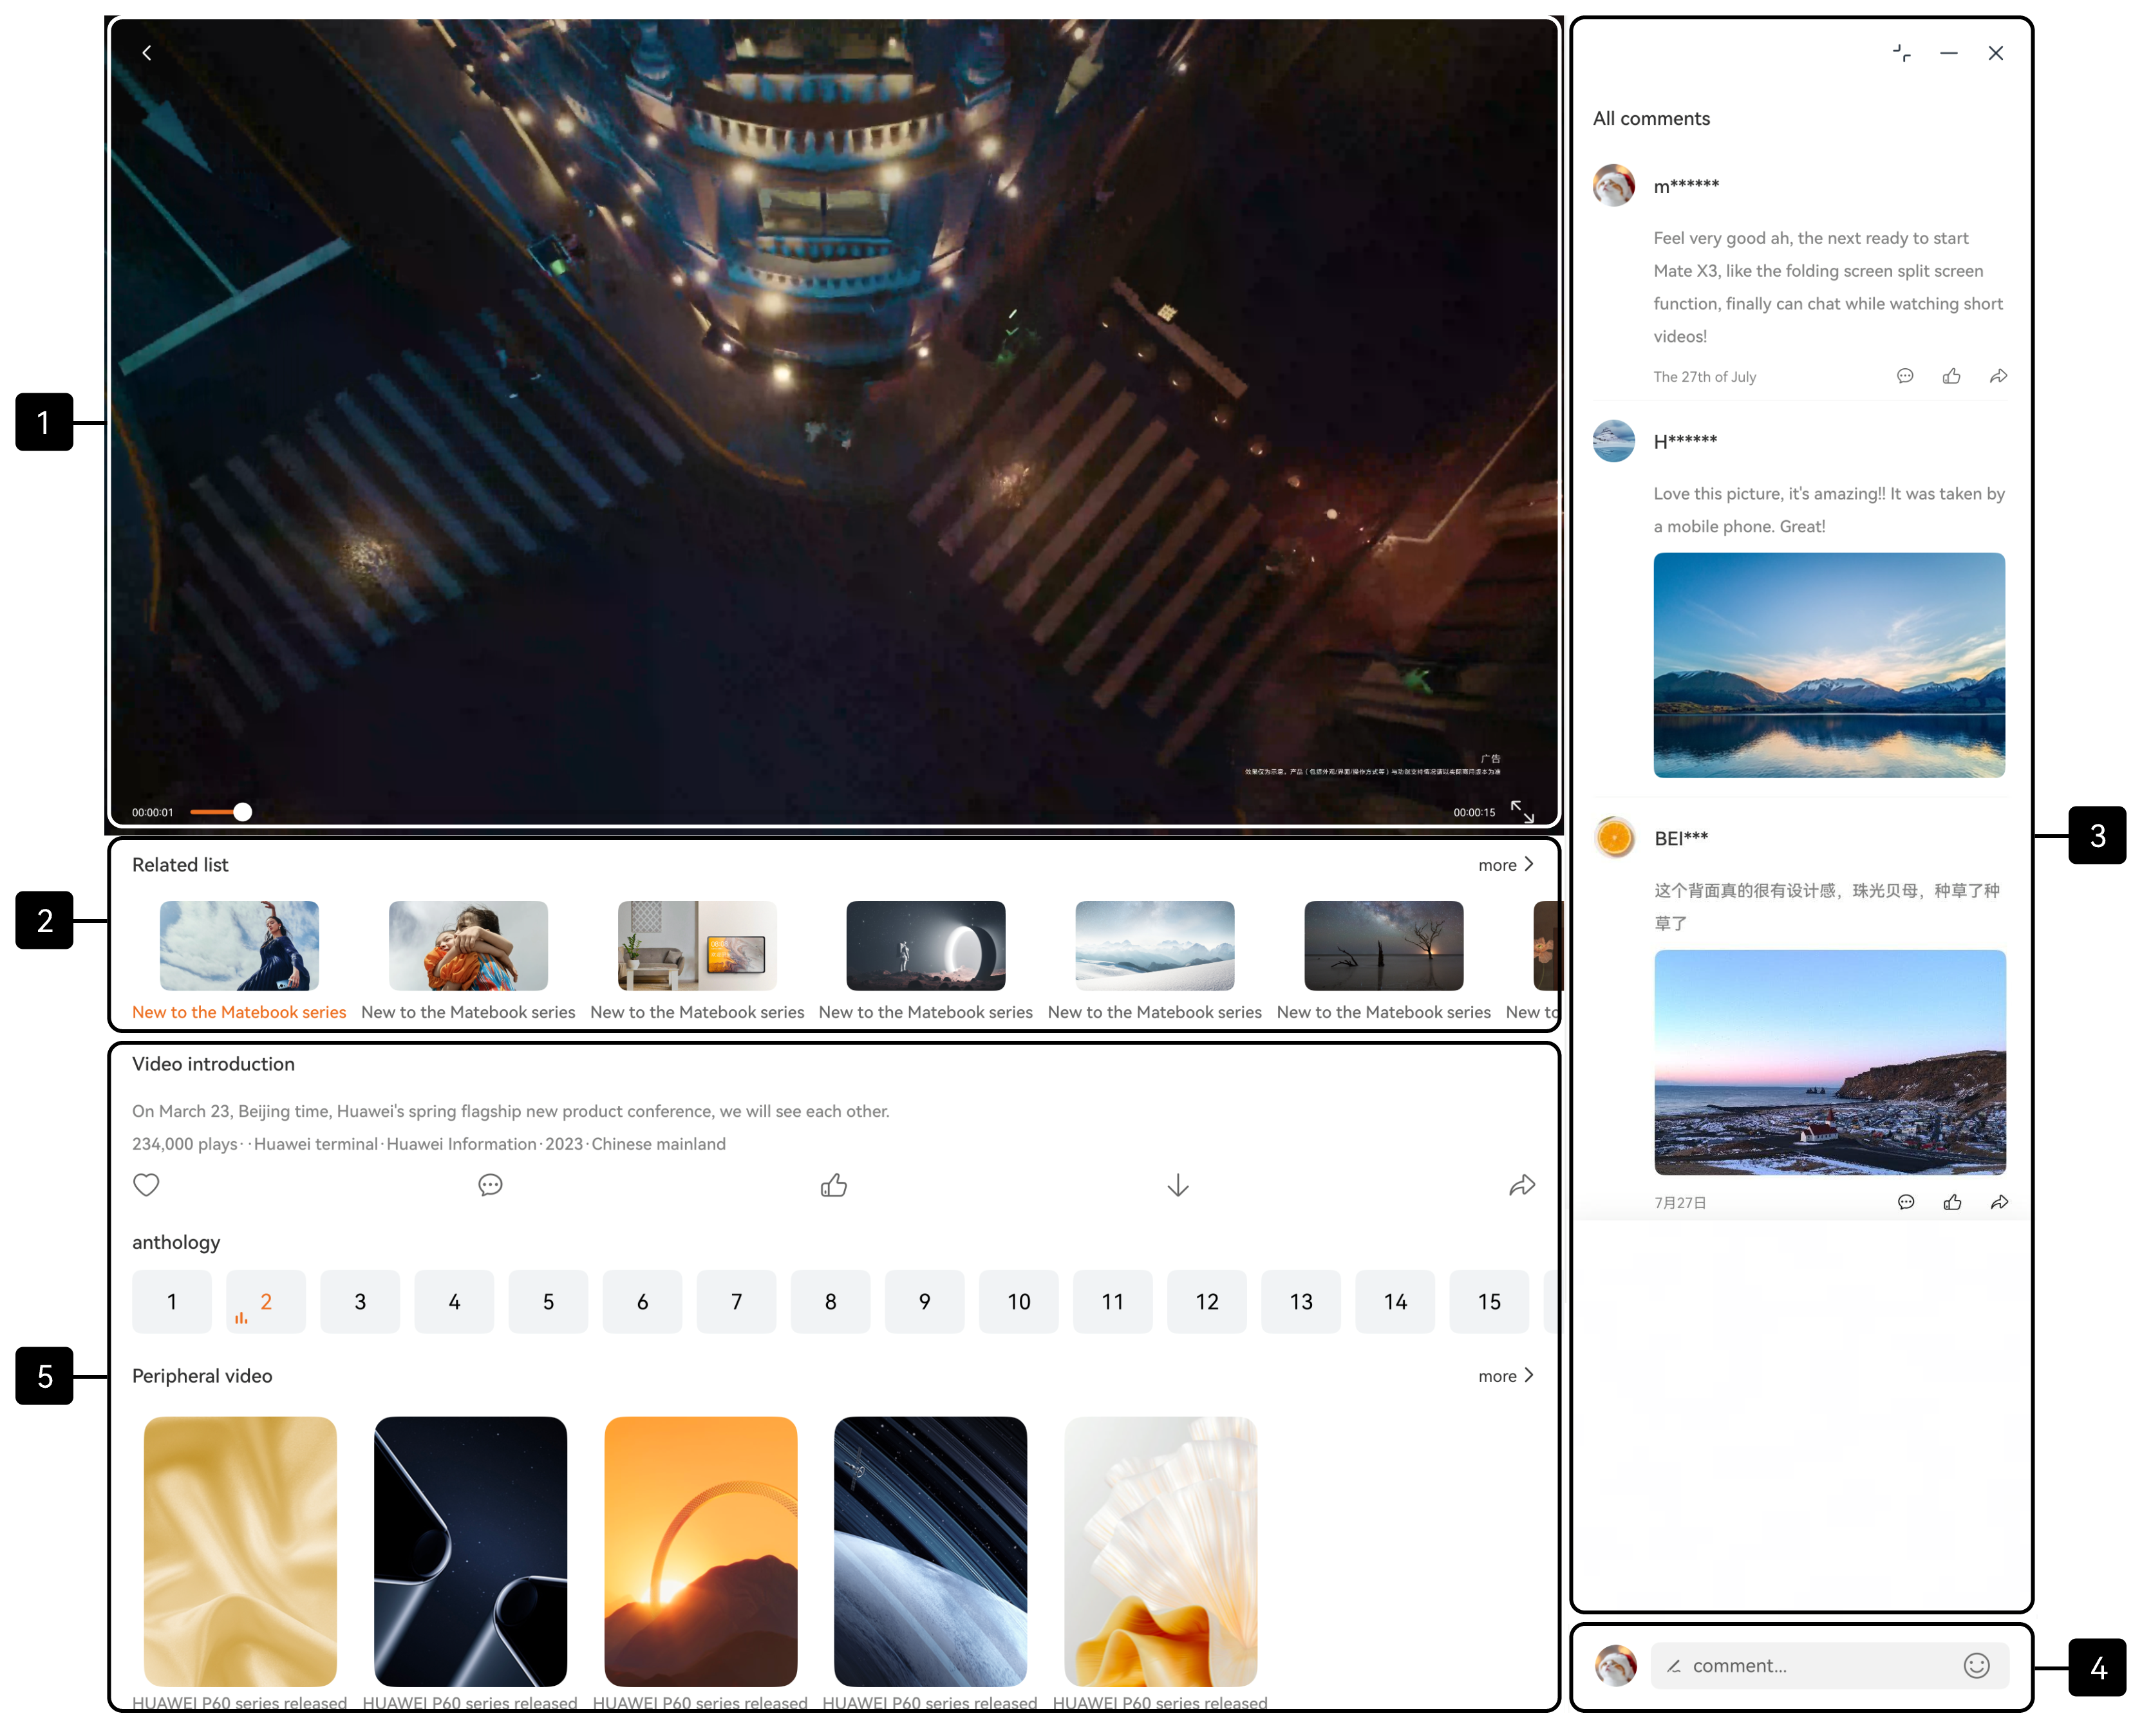Image resolution: width=2142 pixels, height=1736 pixels.
Task: Expand Related list with the more chevron
Action: [1506, 865]
